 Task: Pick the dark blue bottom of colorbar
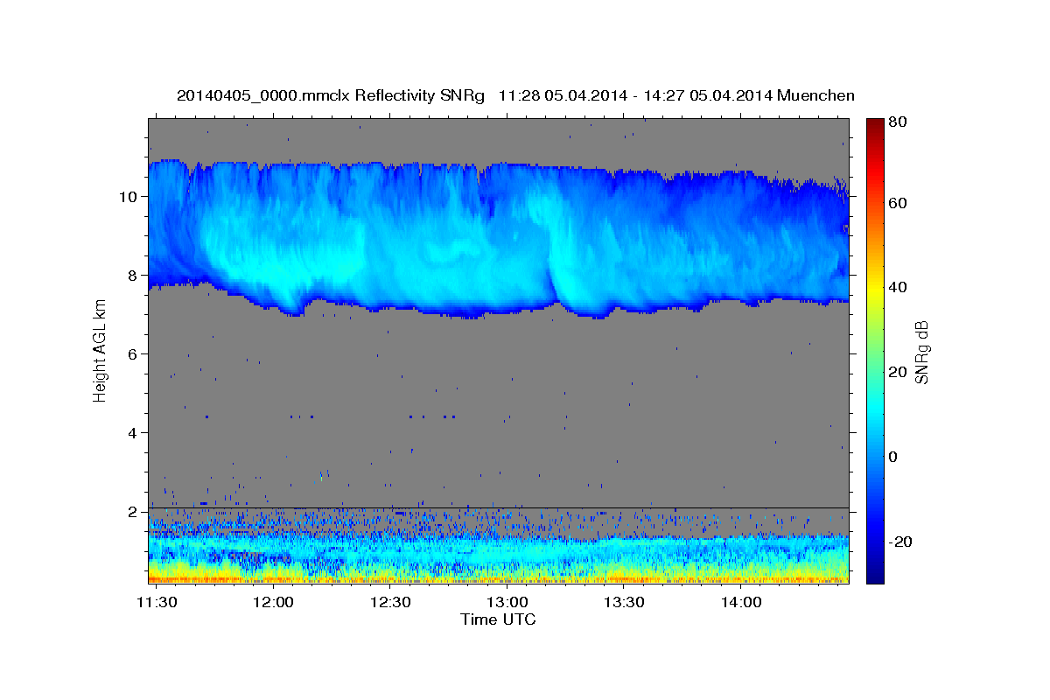[x=875, y=576]
